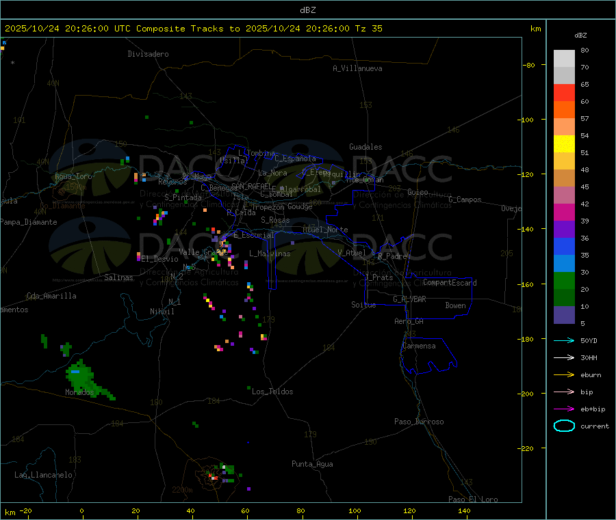Image resolution: width=616 pixels, height=520 pixels.
Task: Click the El_Desvio place label
Action: tap(160, 259)
